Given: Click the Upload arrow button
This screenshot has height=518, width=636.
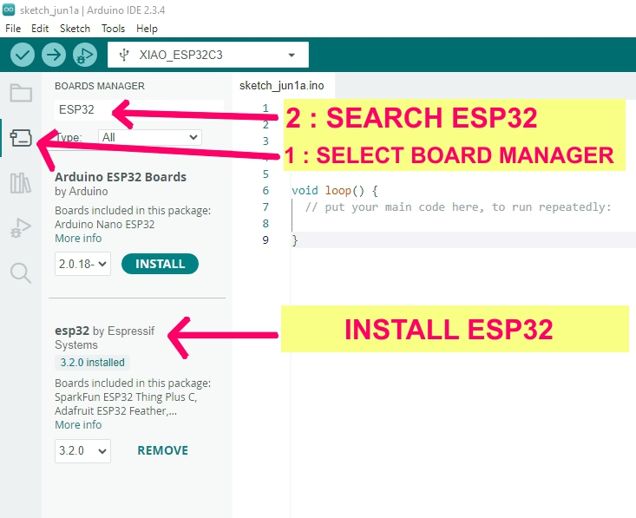Looking at the screenshot, I should pos(54,55).
